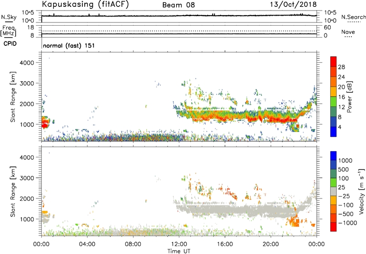366x254 pixels.
Task: Click the 'normal (fast) 151' CPID text
Action: pyautogui.click(x=69, y=45)
